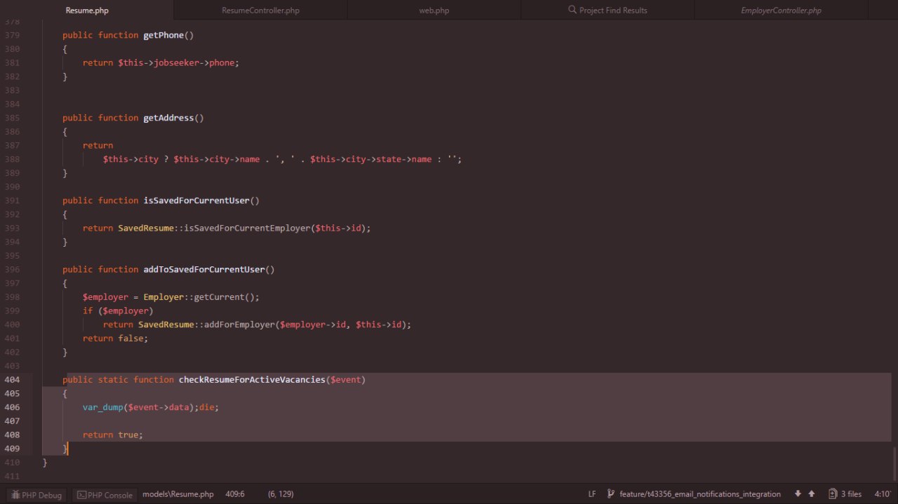Click on checkResumeForActiveVacancies function name
This screenshot has width=898, height=504.
tap(253, 379)
